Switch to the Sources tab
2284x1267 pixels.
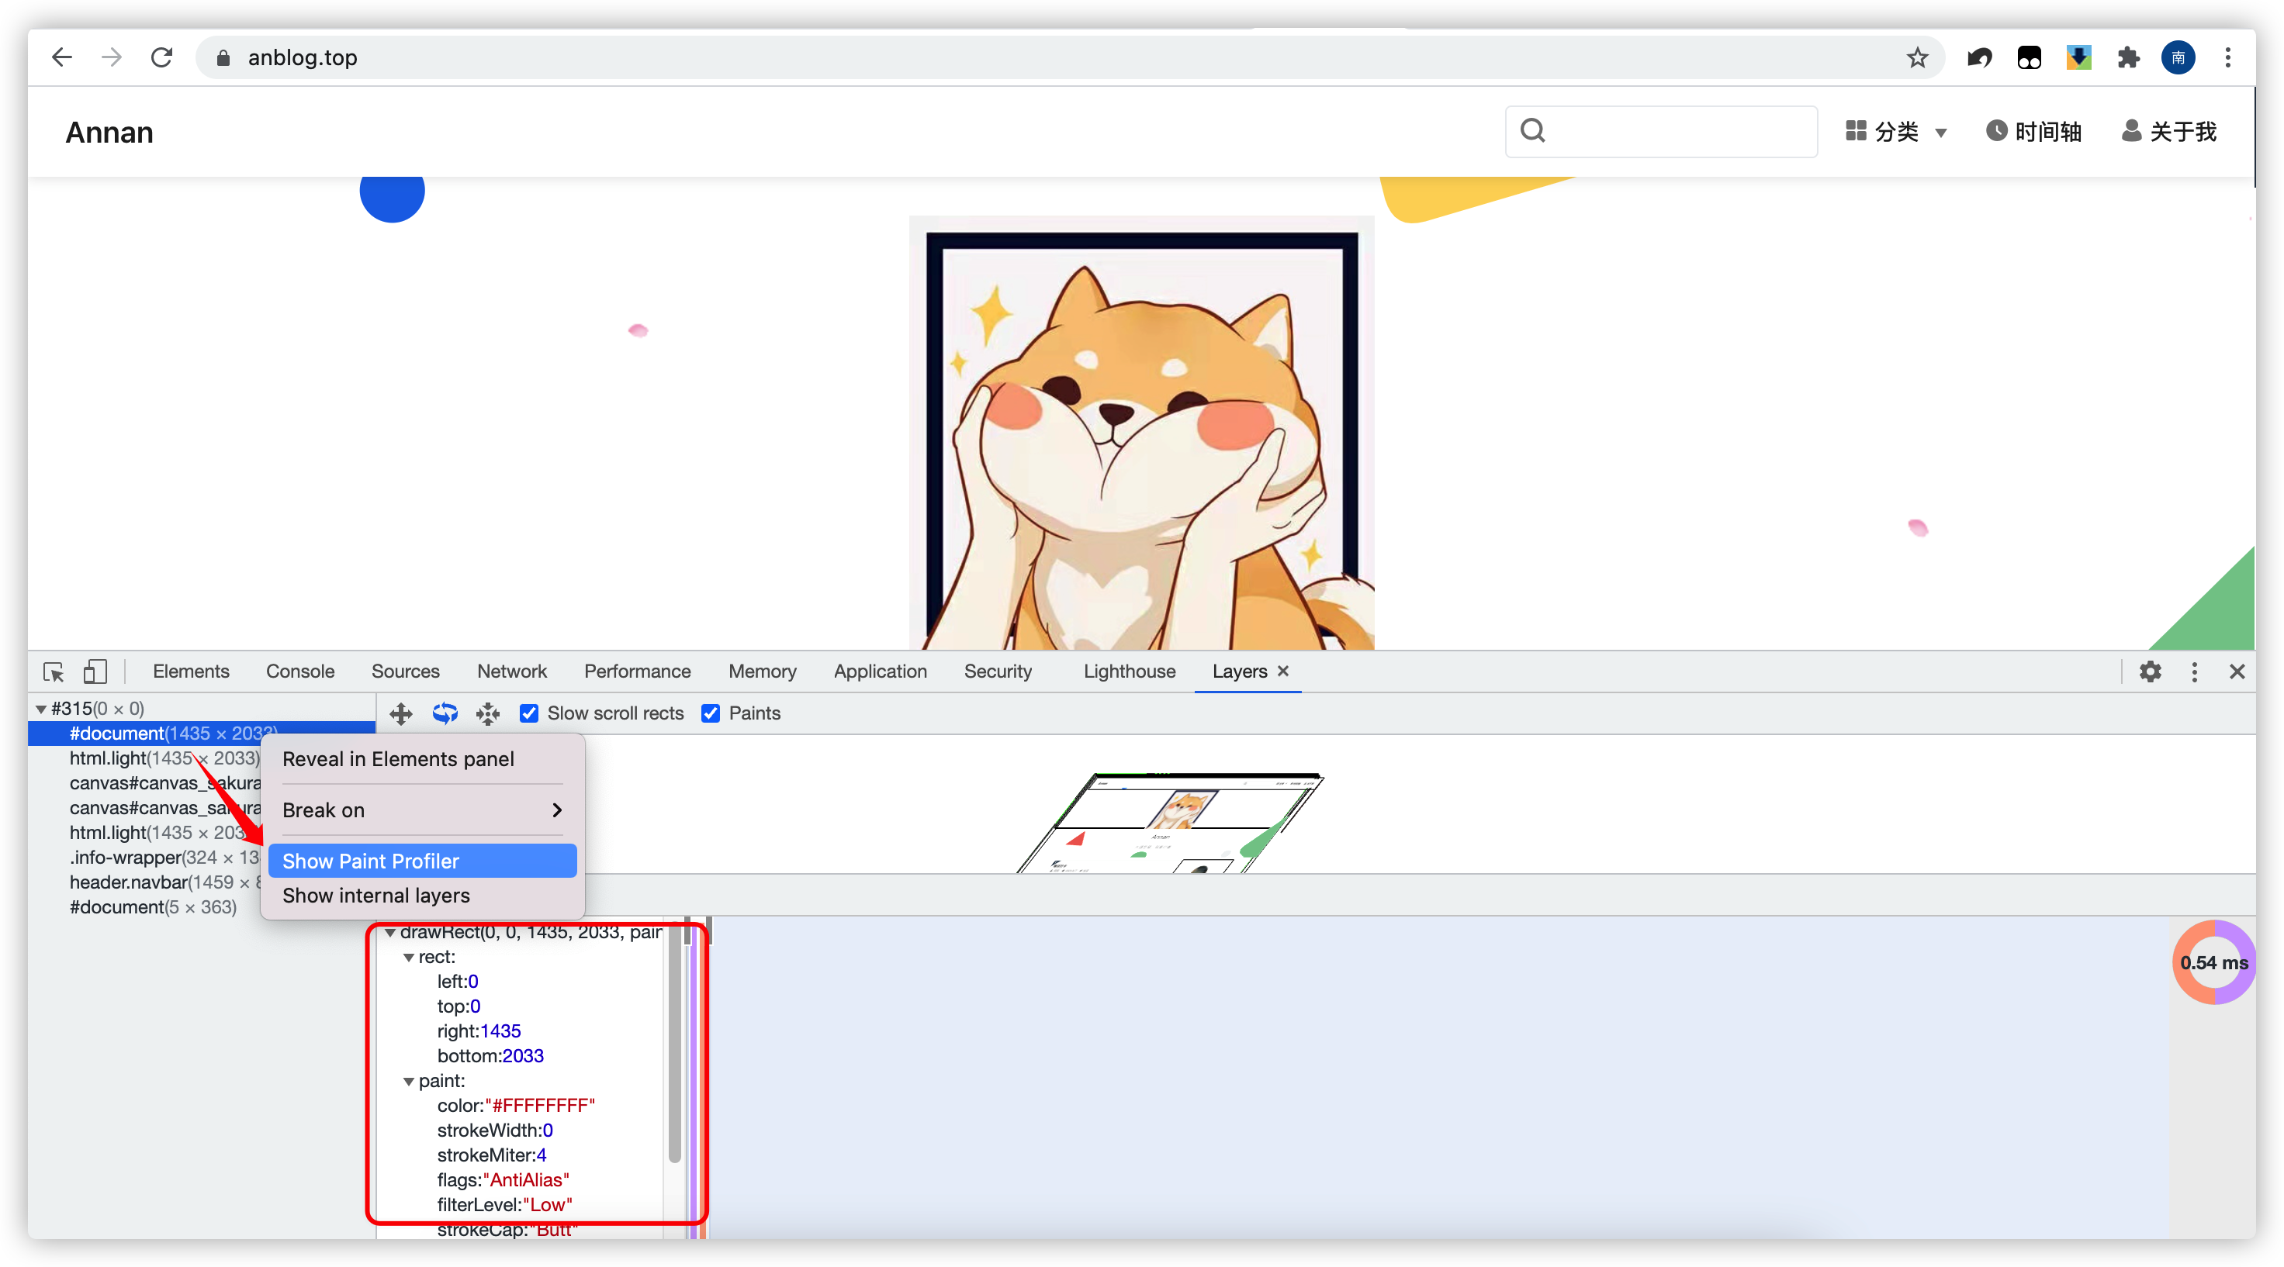(405, 671)
